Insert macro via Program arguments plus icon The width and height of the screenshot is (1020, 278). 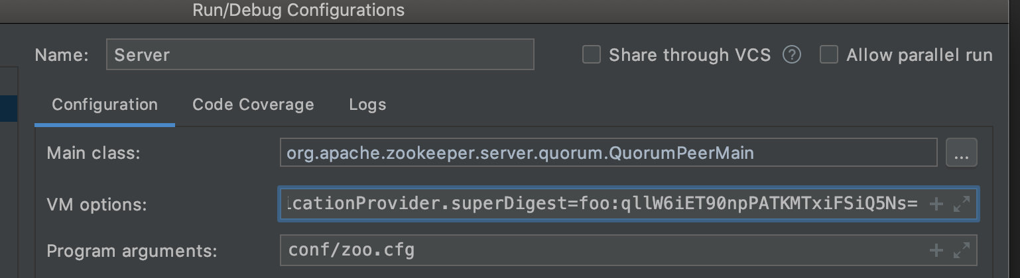[x=936, y=250]
